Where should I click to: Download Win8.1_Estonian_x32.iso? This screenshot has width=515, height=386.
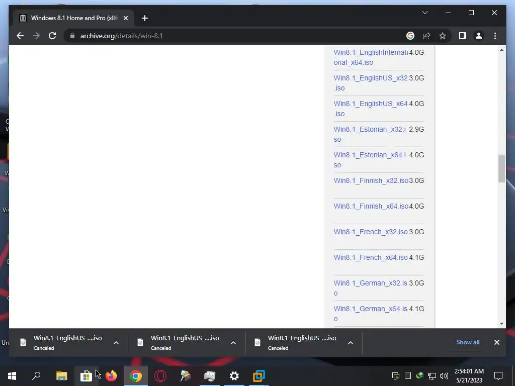pyautogui.click(x=370, y=134)
